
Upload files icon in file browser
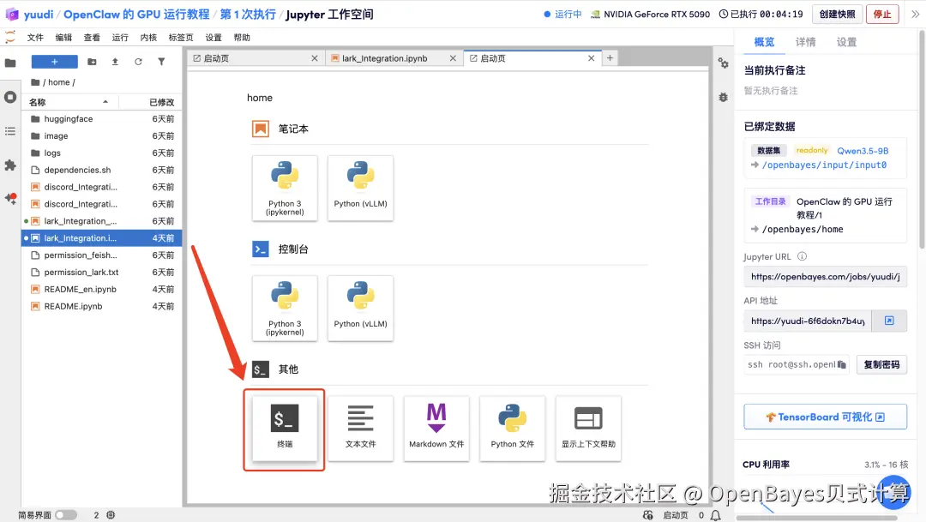(115, 62)
